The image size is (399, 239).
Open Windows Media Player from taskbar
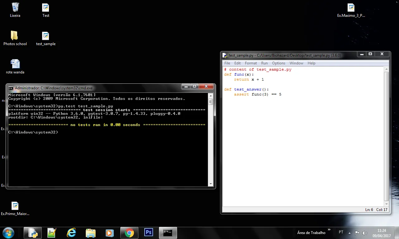109,232
